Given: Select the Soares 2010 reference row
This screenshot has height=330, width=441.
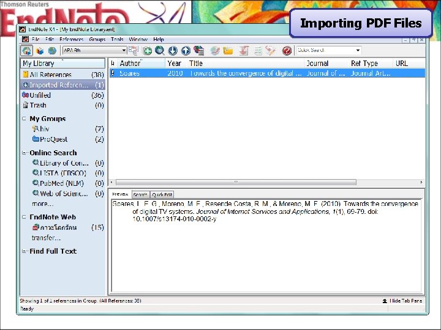Looking at the screenshot, I should click(x=267, y=73).
